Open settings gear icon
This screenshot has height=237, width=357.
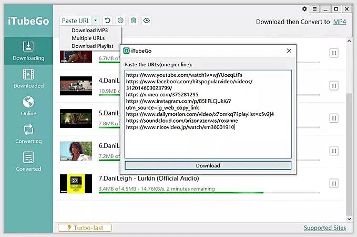pyautogui.click(x=304, y=9)
